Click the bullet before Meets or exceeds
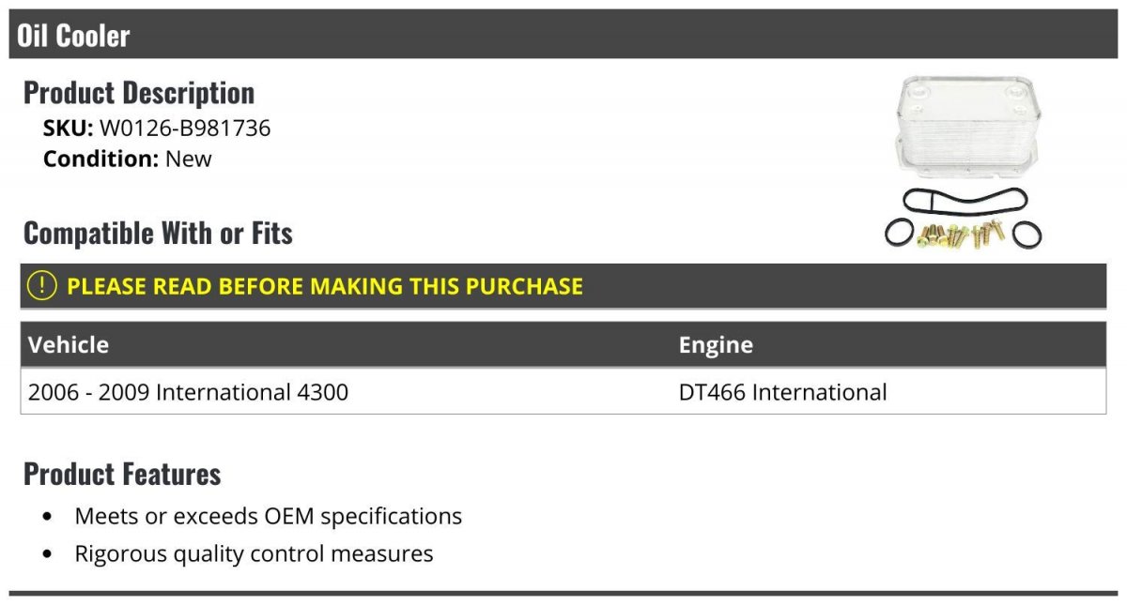Screen dimensions: 1127x605 [48, 517]
